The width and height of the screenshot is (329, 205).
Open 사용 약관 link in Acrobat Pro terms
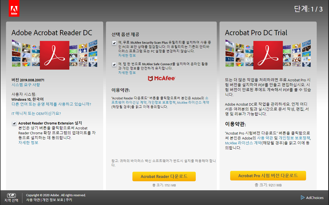pyautogui.click(x=265, y=138)
